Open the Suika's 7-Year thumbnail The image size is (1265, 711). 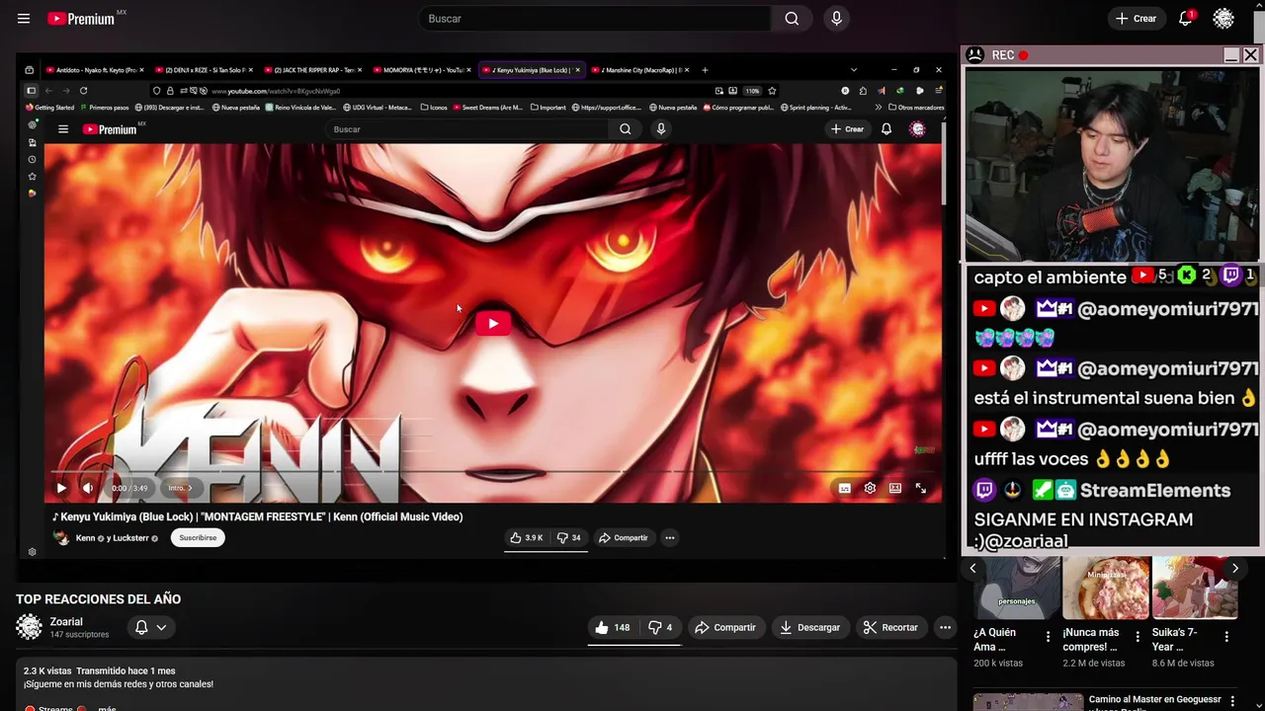[x=1194, y=588]
